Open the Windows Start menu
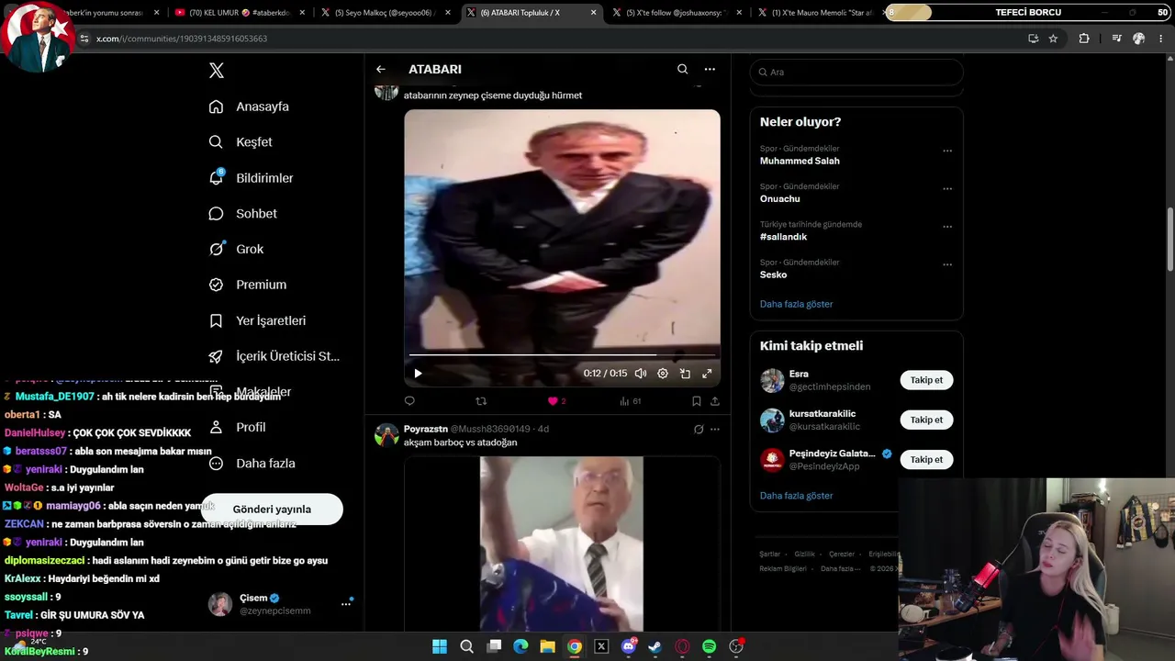Screen dimensions: 1175x661 point(440,646)
